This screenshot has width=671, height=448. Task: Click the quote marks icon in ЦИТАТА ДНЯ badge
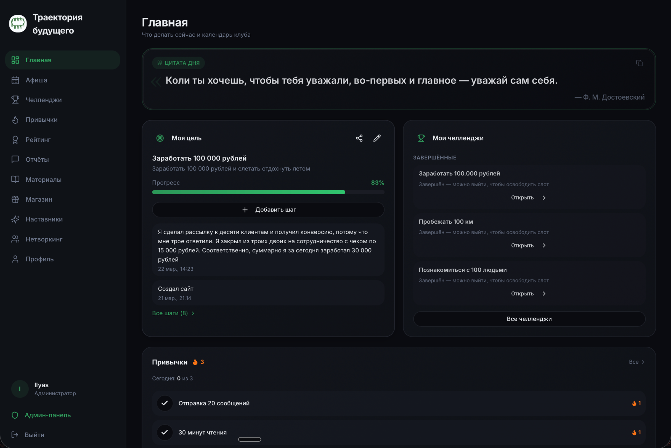160,63
